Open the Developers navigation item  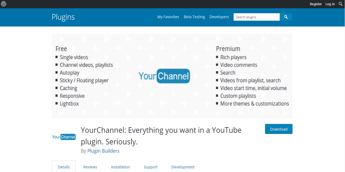[219, 17]
